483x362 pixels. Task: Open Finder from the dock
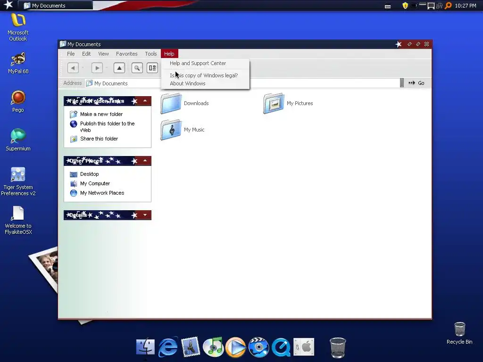click(x=145, y=347)
